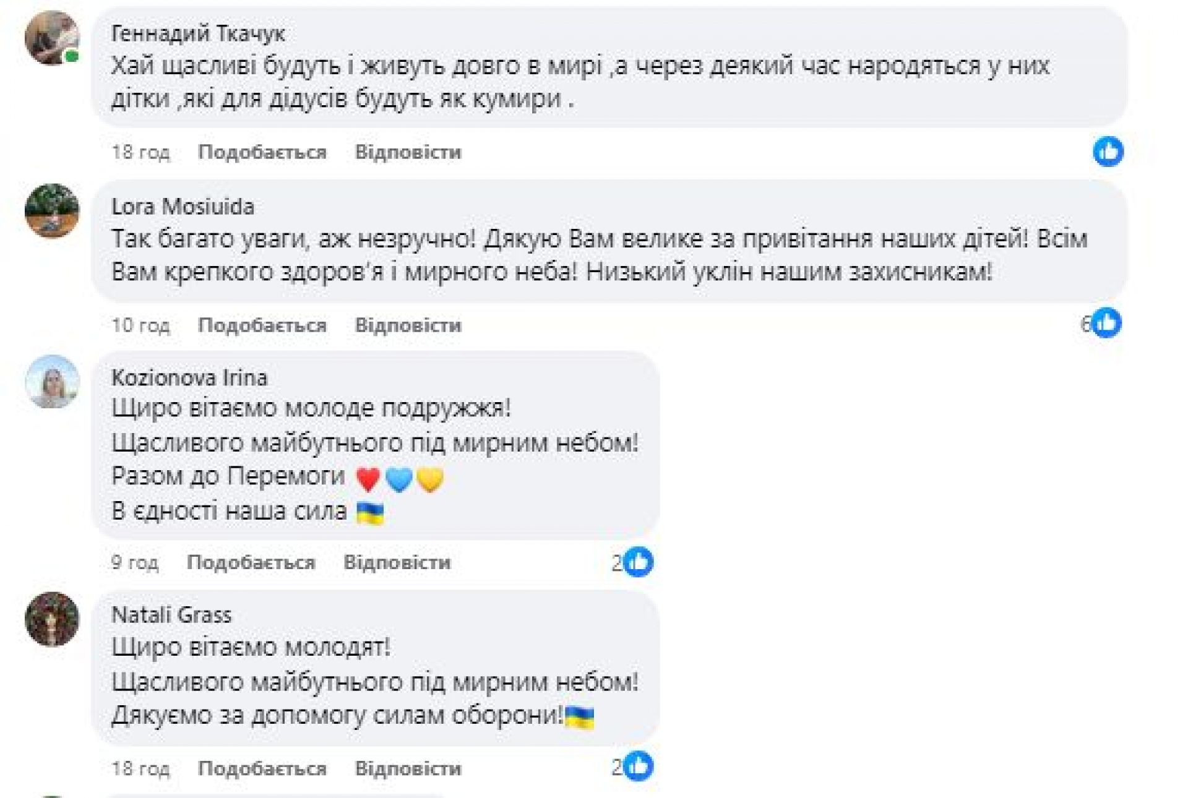Open the profile link Lora Mosiuida
This screenshot has height=798, width=1188.
pyautogui.click(x=183, y=207)
